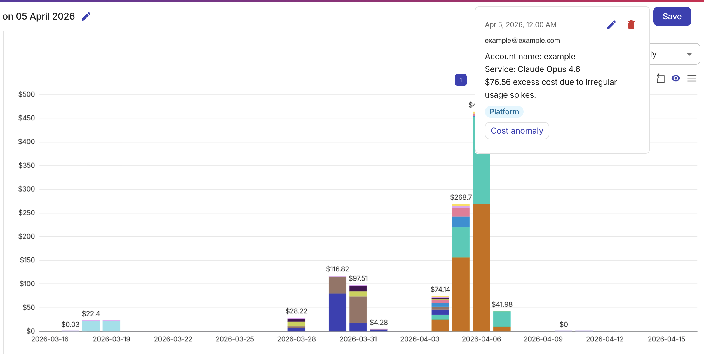704x354 pixels.
Task: Click the dropdown arrow in granularity selector
Action: coord(689,54)
